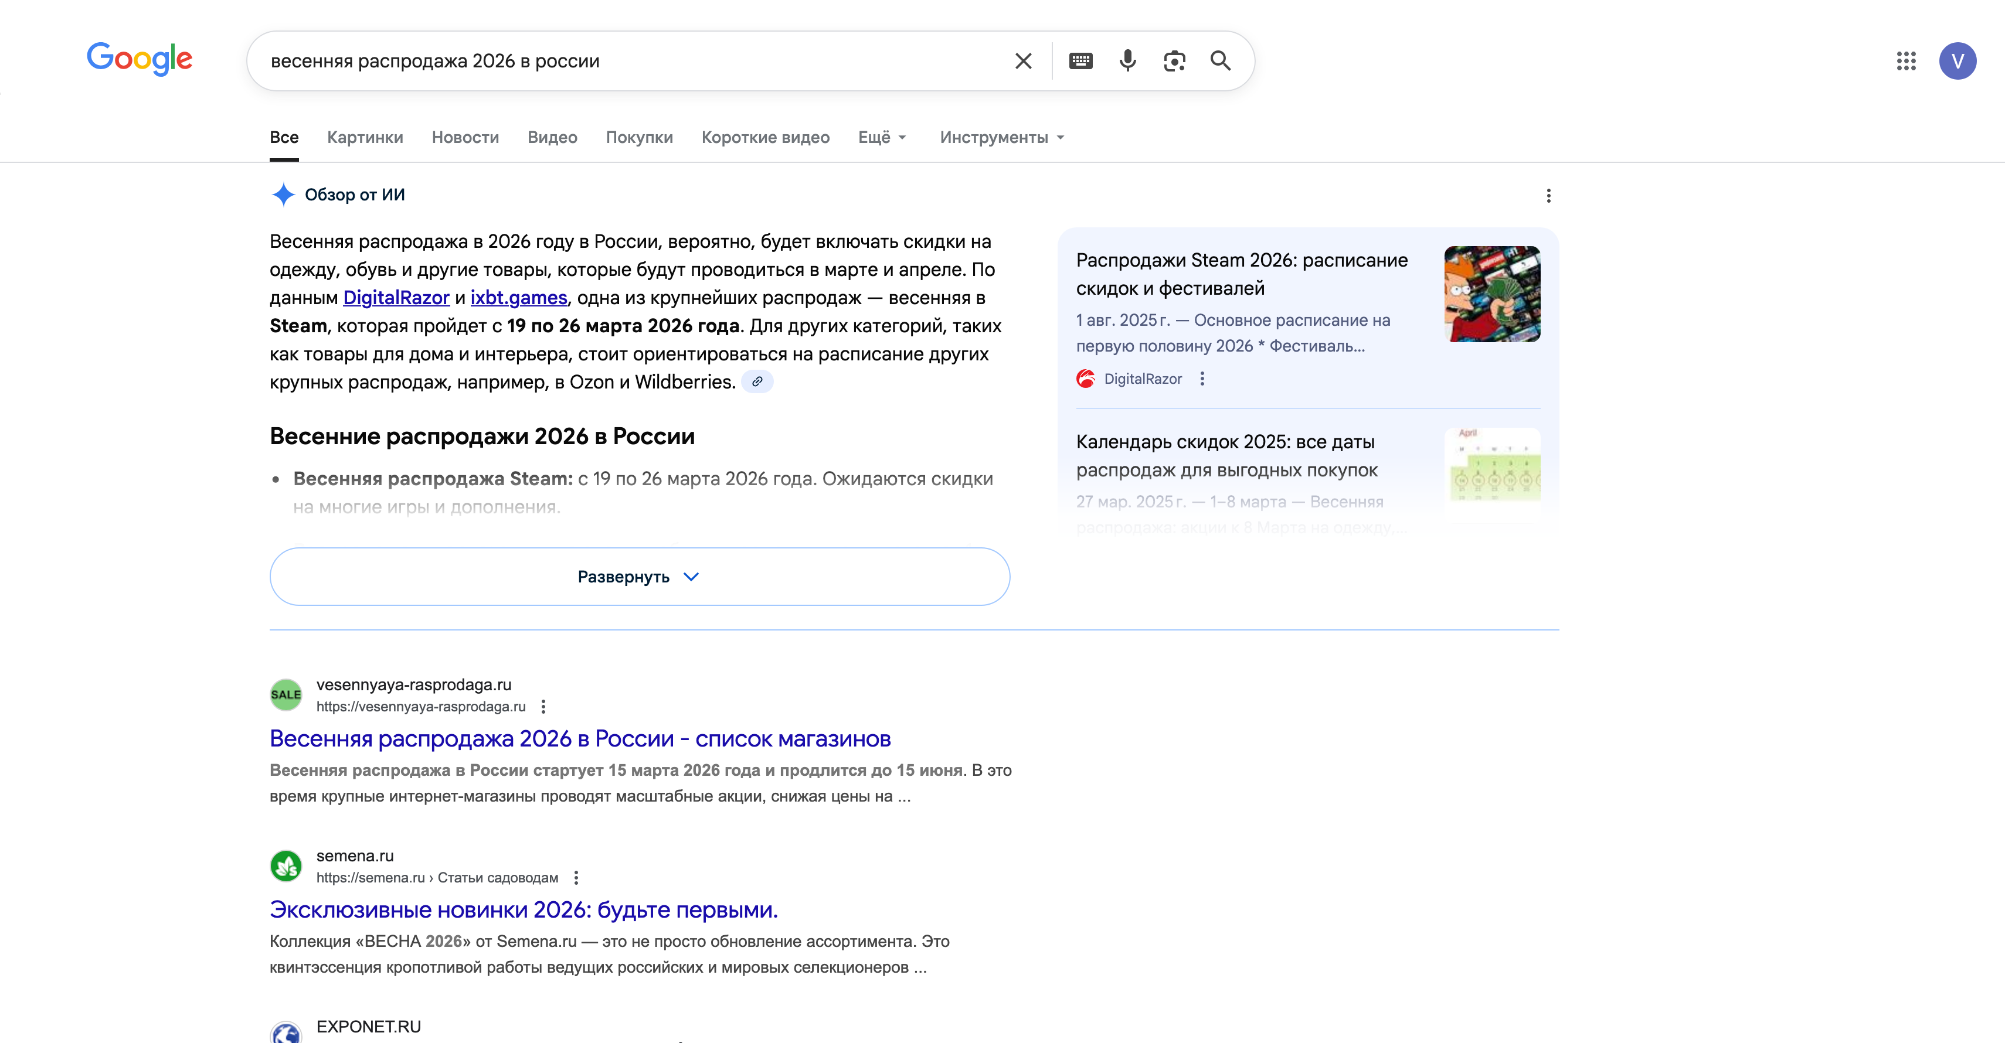Screen dimensions: 2005x1043
Task: Click the Steam sales article thumbnail
Action: tap(1491, 294)
